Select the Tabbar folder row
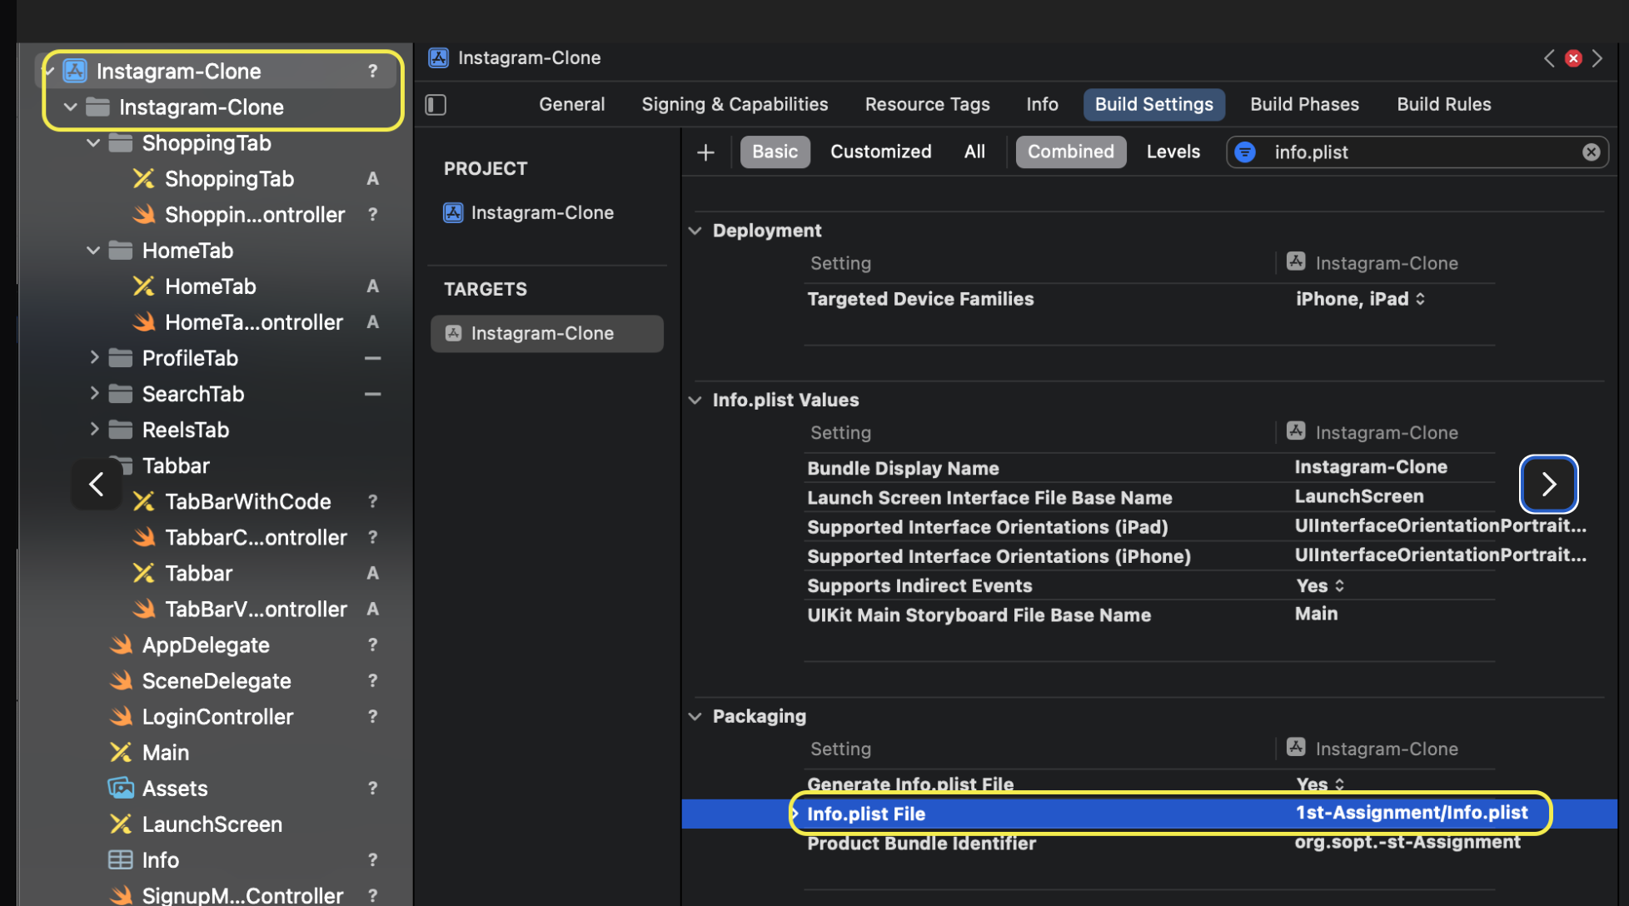Viewport: 1629px width, 906px height. click(x=176, y=465)
